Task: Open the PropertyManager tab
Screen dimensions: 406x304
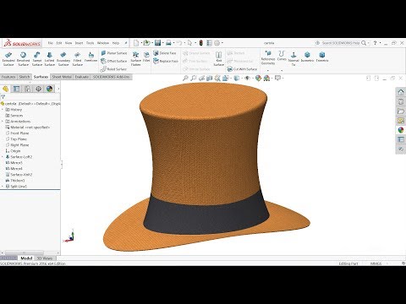Action: 16,89
